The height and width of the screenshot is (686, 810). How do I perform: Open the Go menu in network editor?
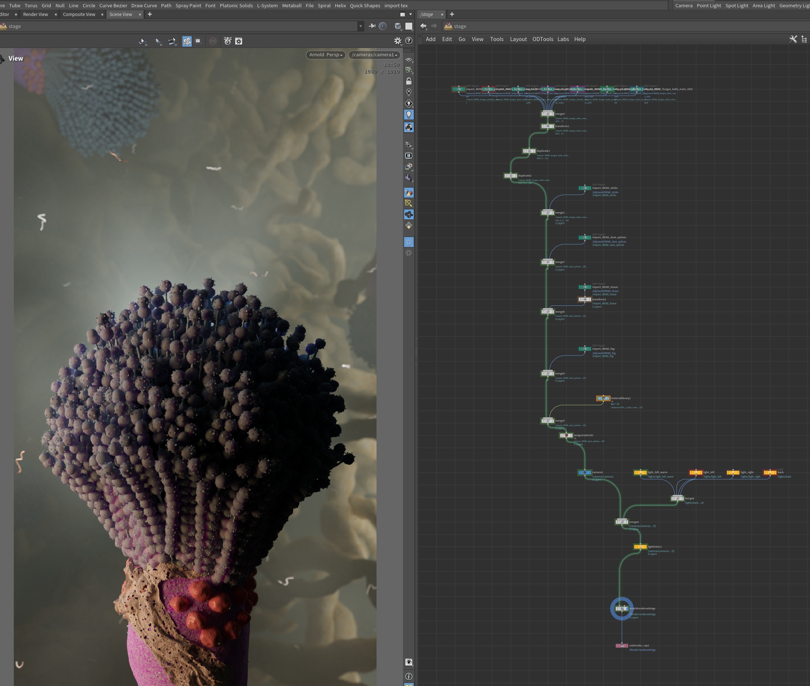461,39
